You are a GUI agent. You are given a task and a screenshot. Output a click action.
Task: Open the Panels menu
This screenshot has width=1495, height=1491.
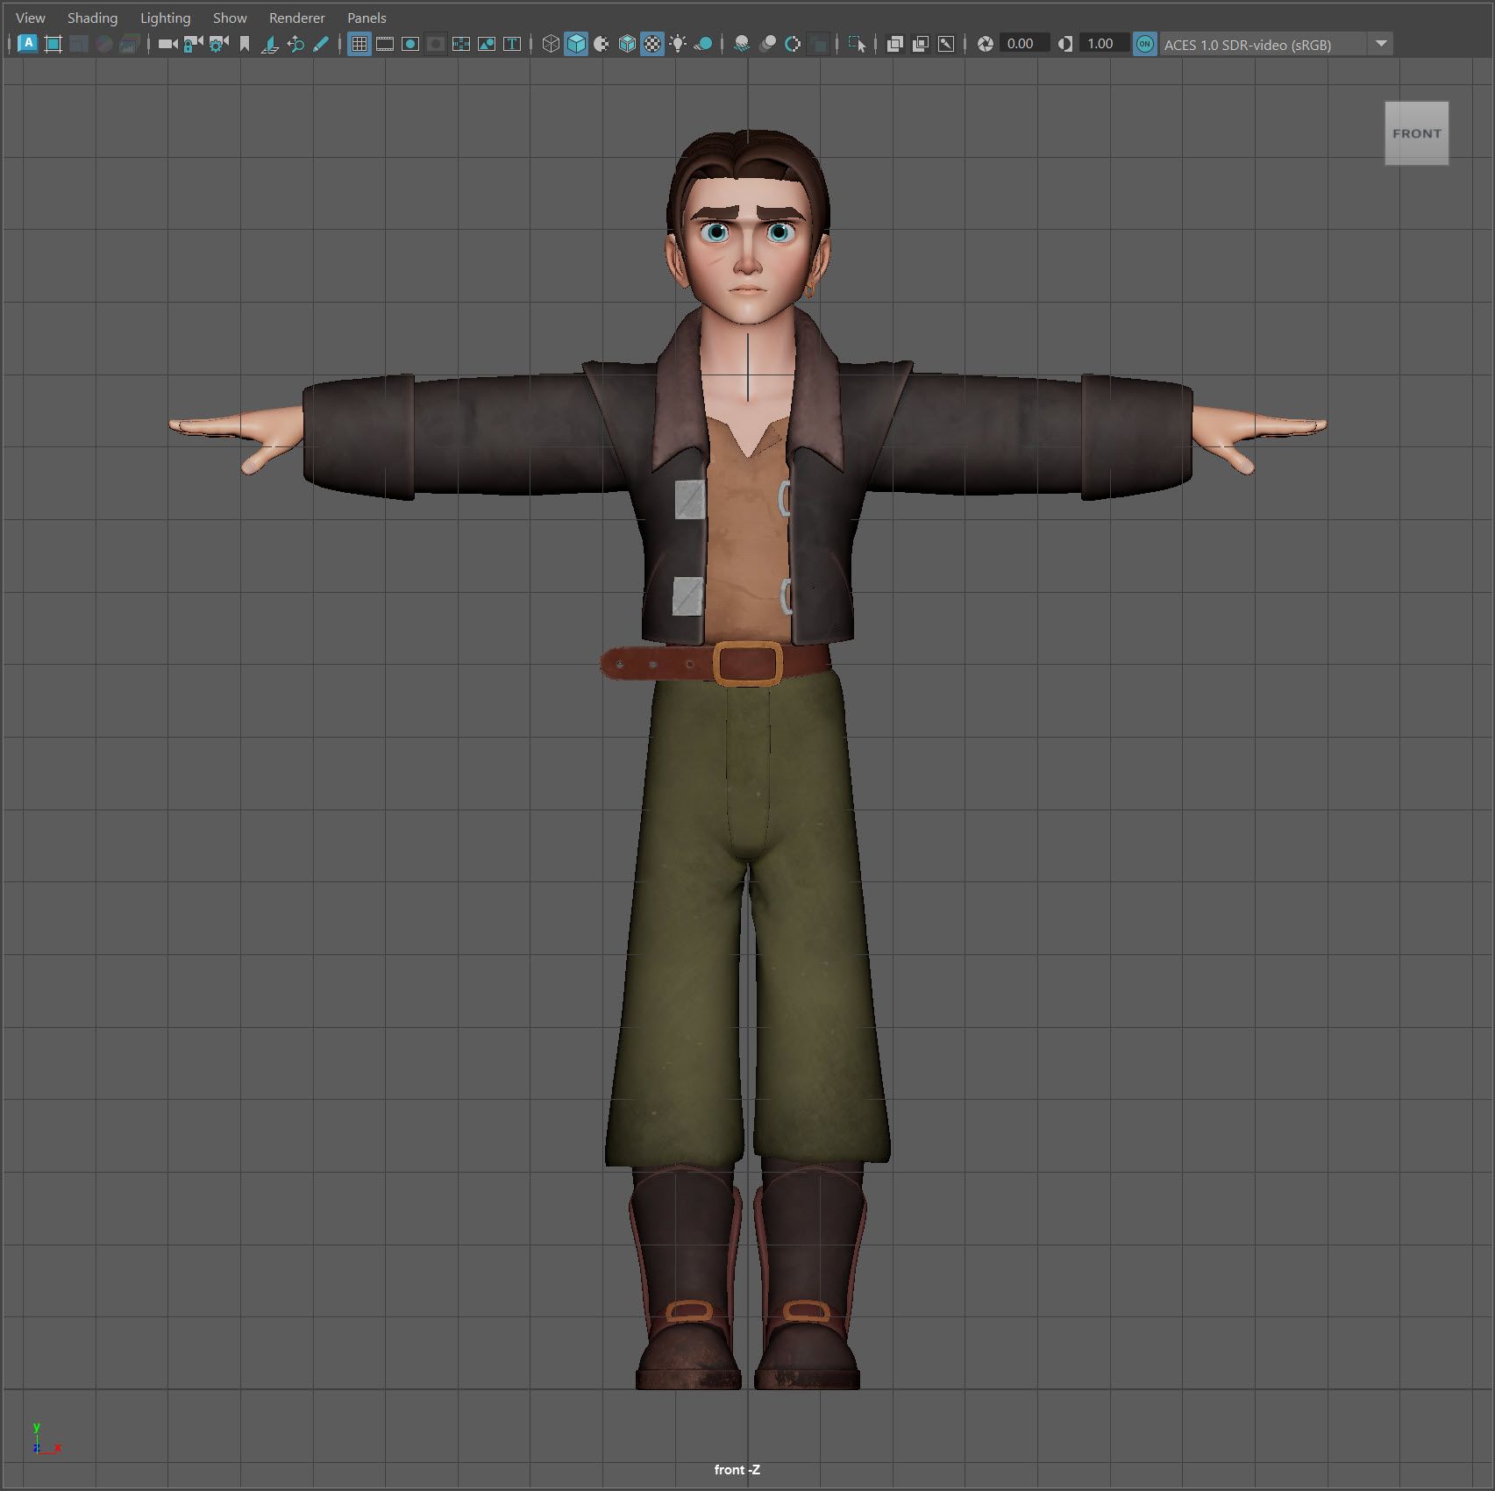tap(367, 18)
